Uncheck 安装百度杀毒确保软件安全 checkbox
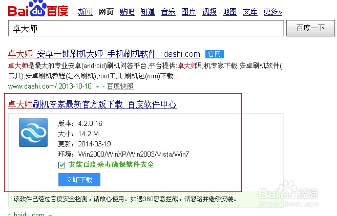The image size is (337, 216). point(61,165)
